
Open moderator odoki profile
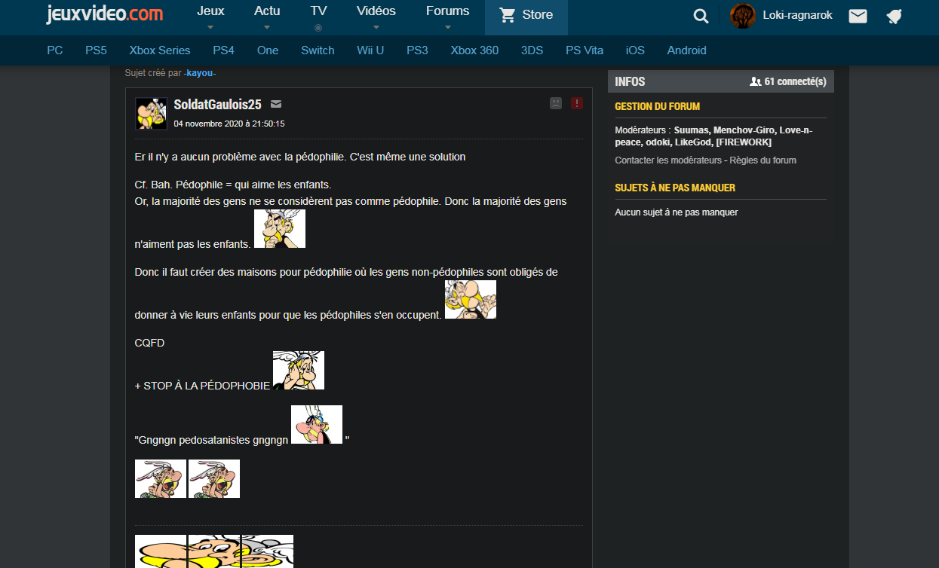[x=657, y=142]
